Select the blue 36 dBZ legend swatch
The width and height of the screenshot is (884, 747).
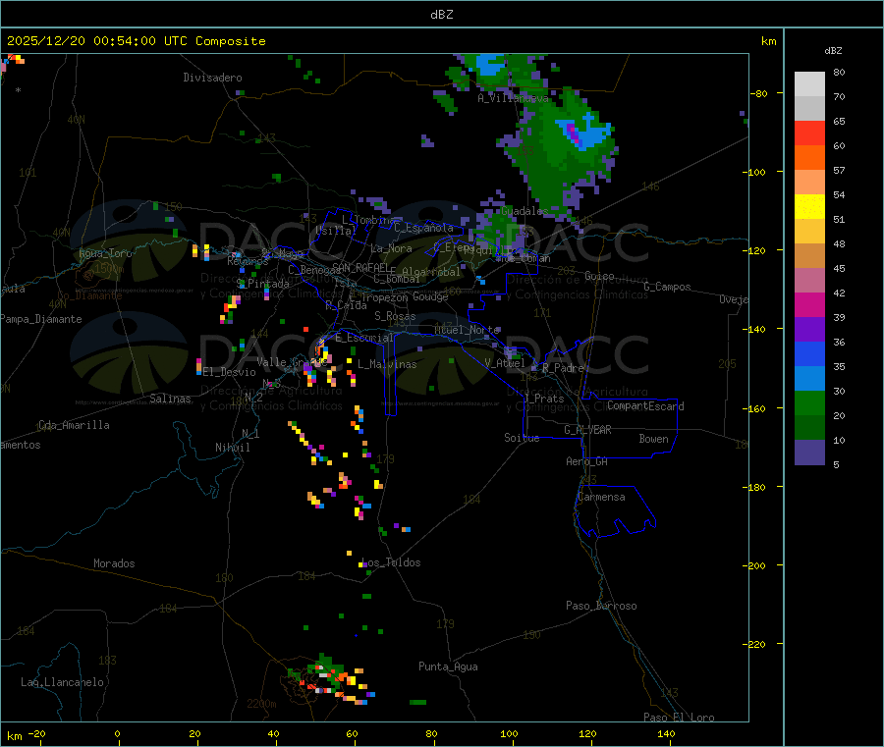(809, 353)
